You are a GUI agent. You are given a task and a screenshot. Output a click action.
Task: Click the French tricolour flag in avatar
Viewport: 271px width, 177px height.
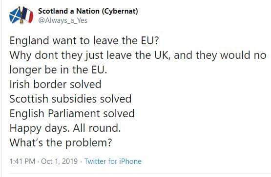coord(27,15)
